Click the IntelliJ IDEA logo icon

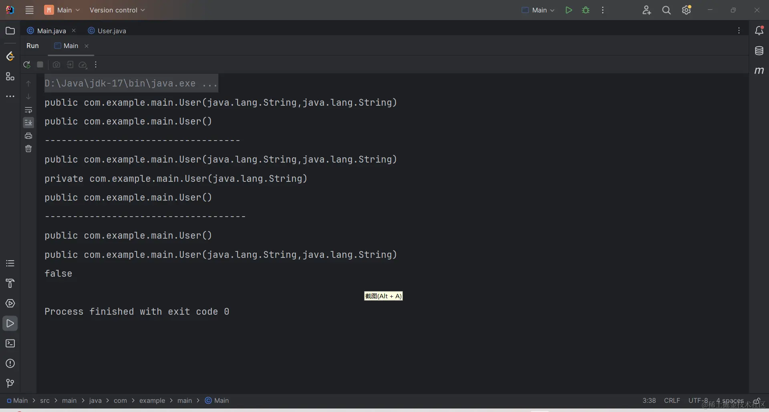pos(10,10)
